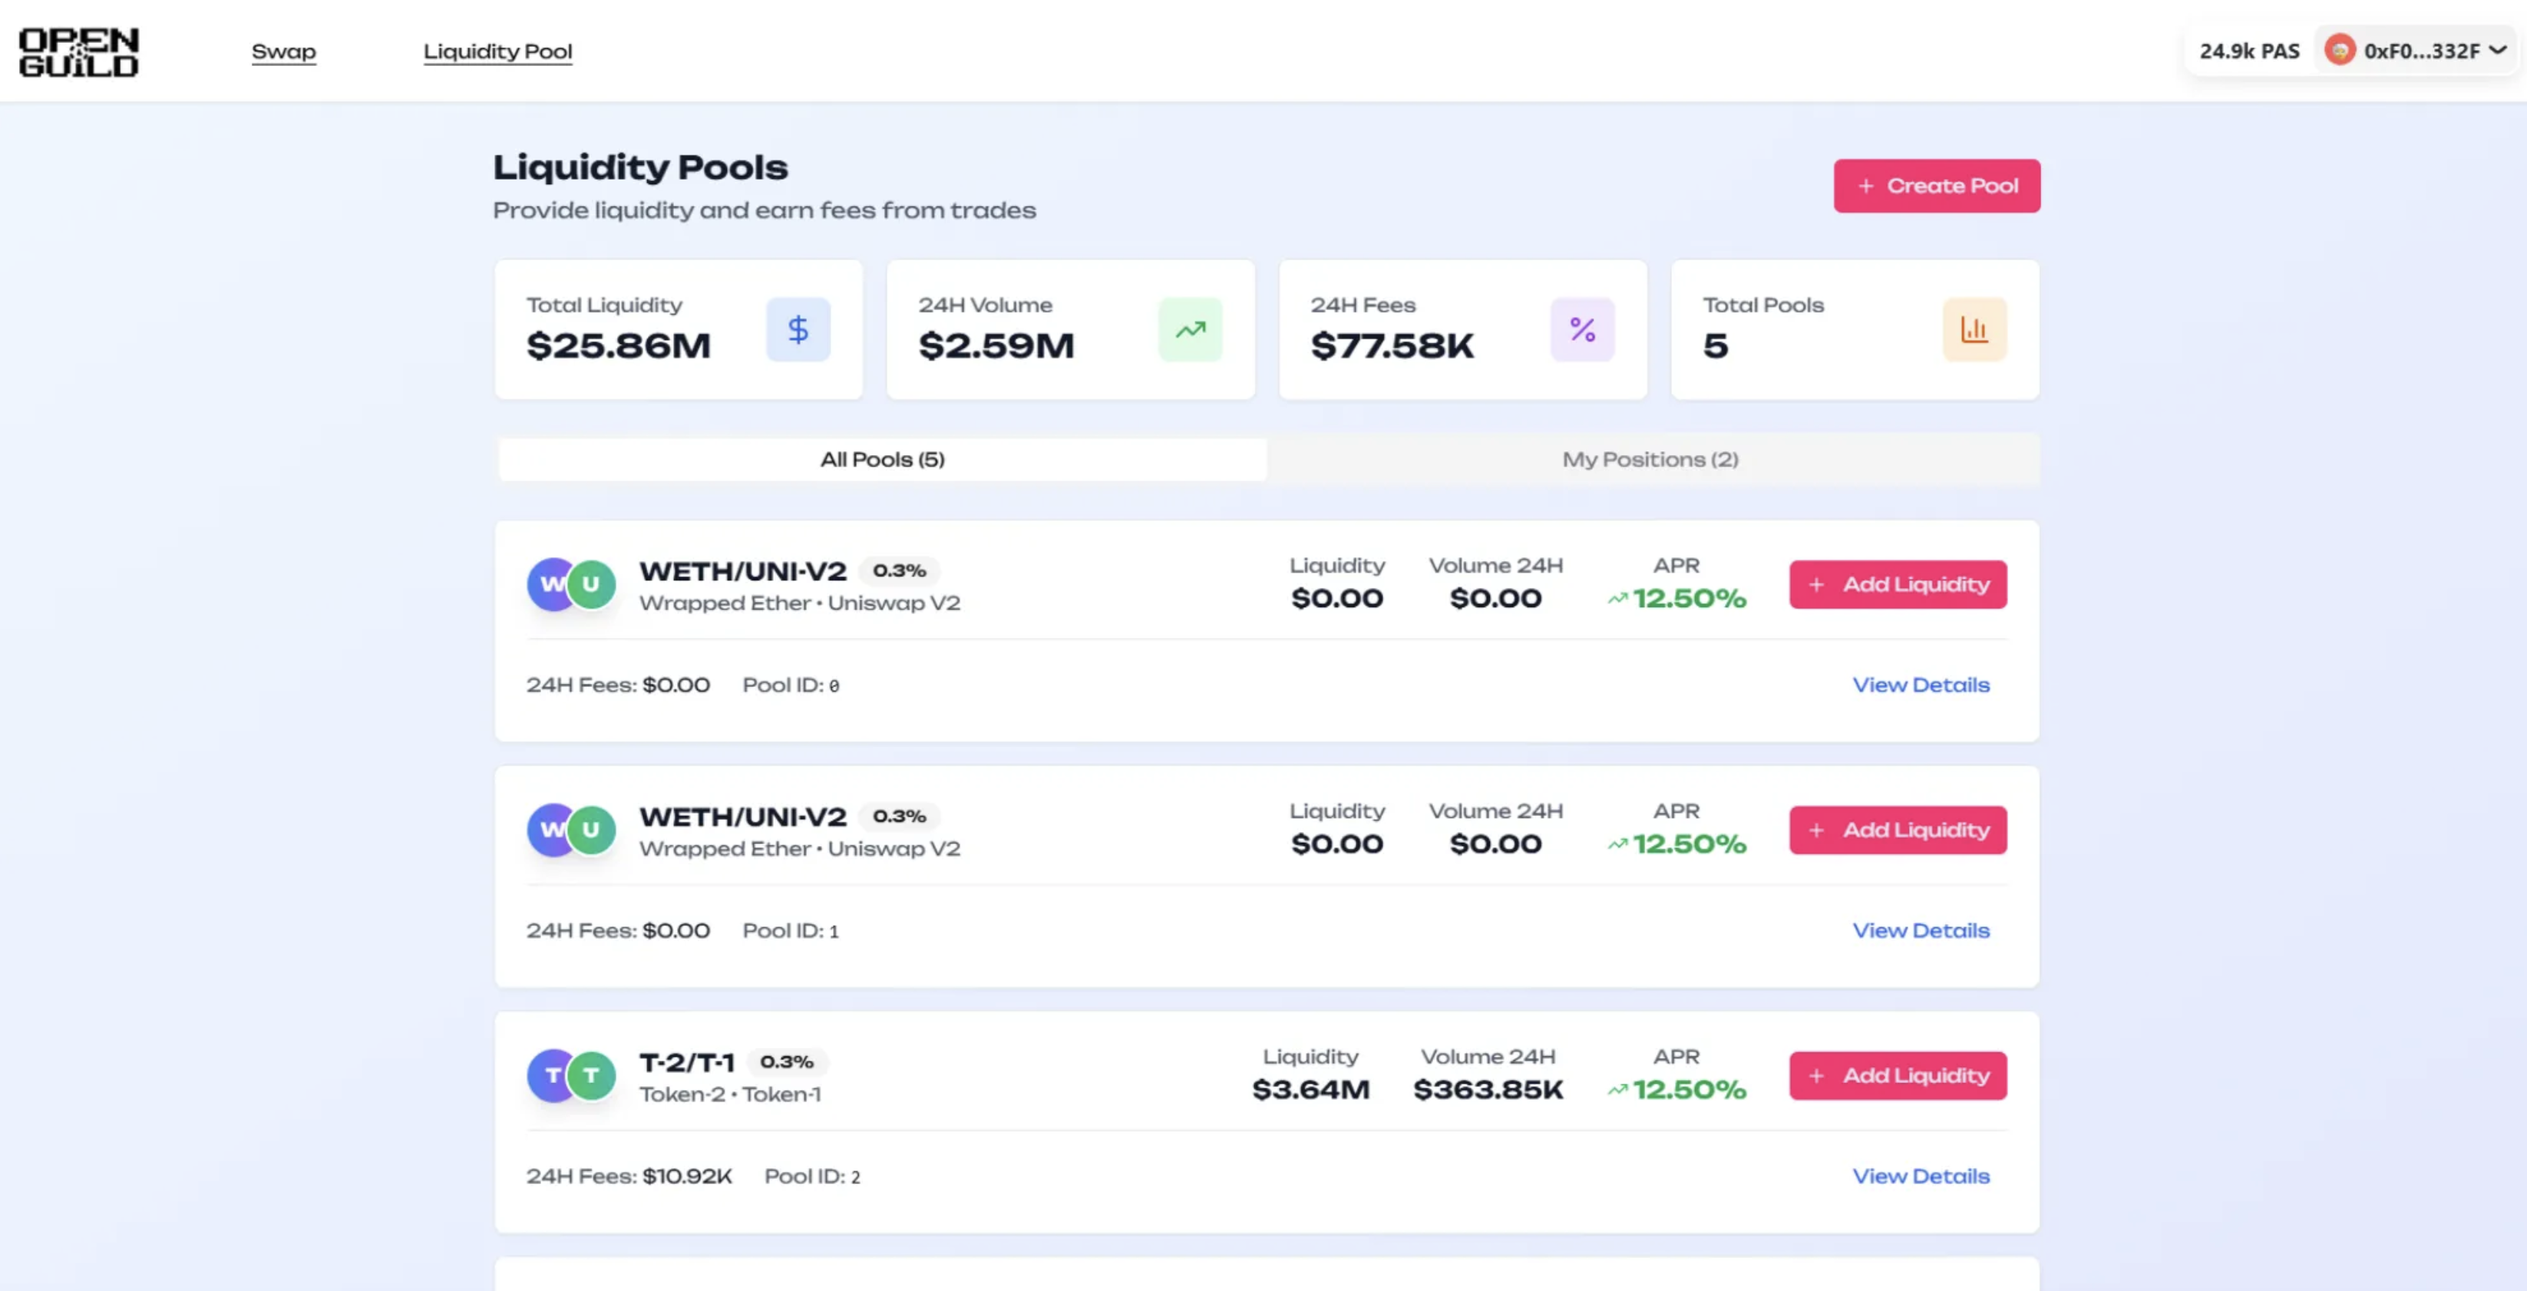Viewport: 2527px width, 1291px height.
Task: Click the first WETH/UNI-V2 token pair icon
Action: click(x=572, y=585)
